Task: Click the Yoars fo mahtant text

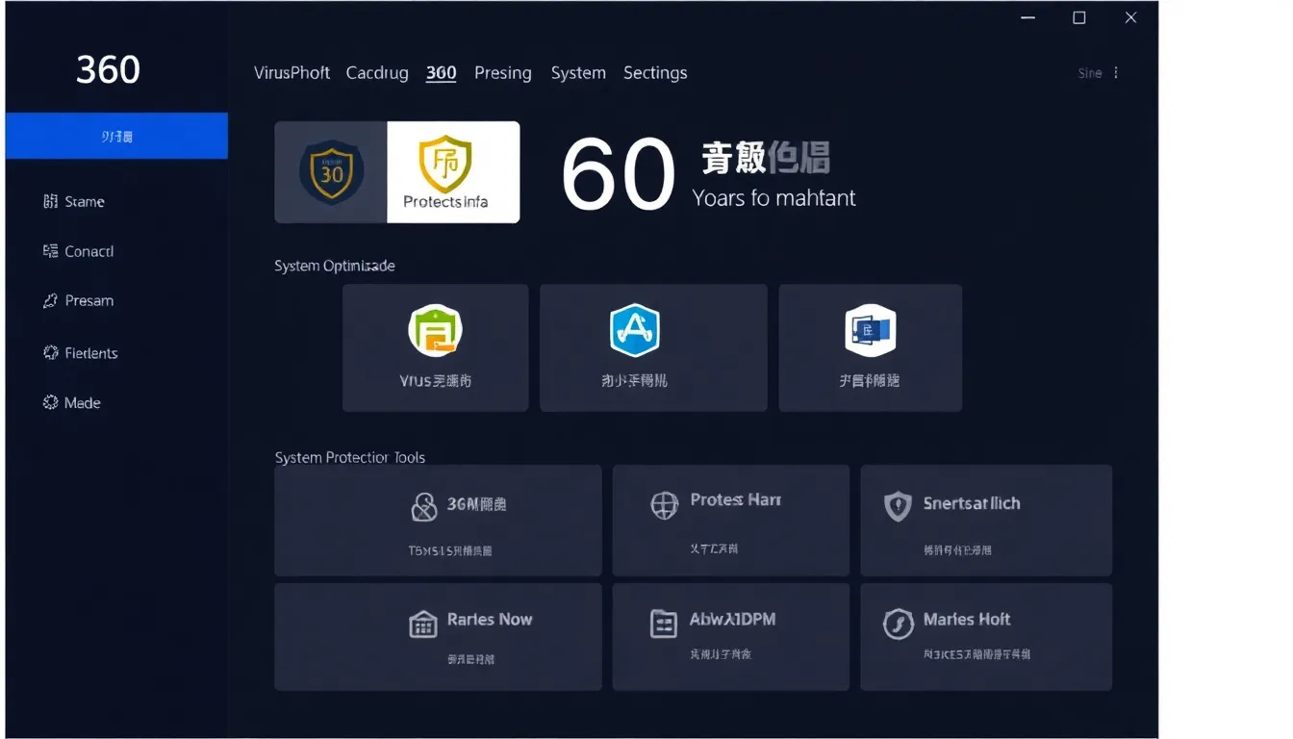Action: pyautogui.click(x=773, y=198)
